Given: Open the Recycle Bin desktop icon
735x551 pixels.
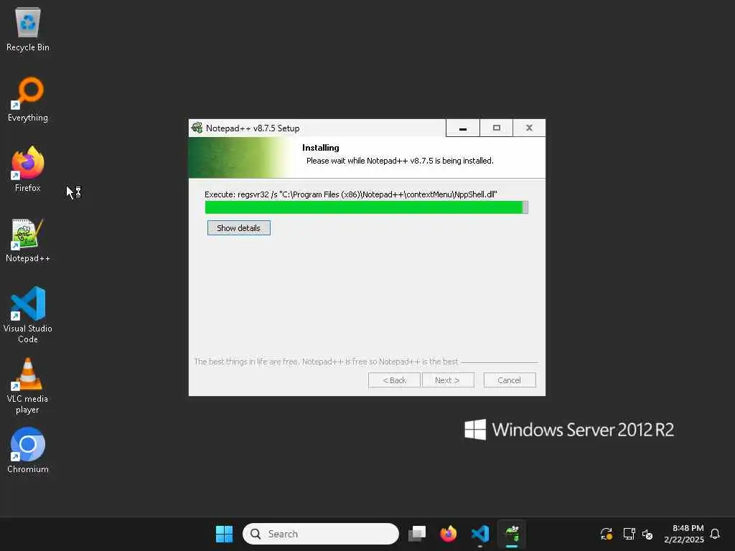Looking at the screenshot, I should tap(28, 29).
